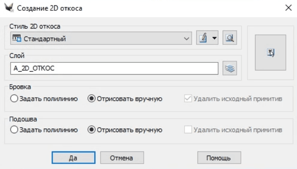Open help with the Помощь button
The image size is (297, 169).
219,158
